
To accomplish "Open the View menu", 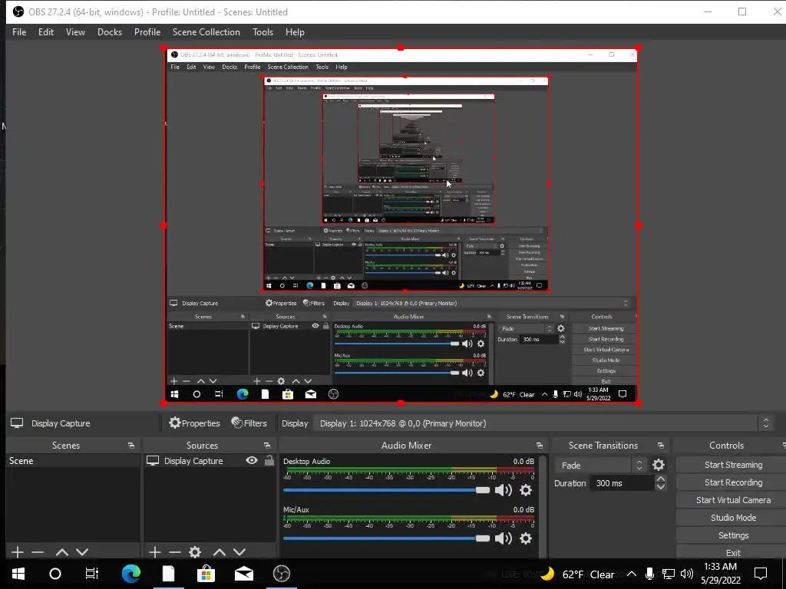I will pyautogui.click(x=75, y=32).
